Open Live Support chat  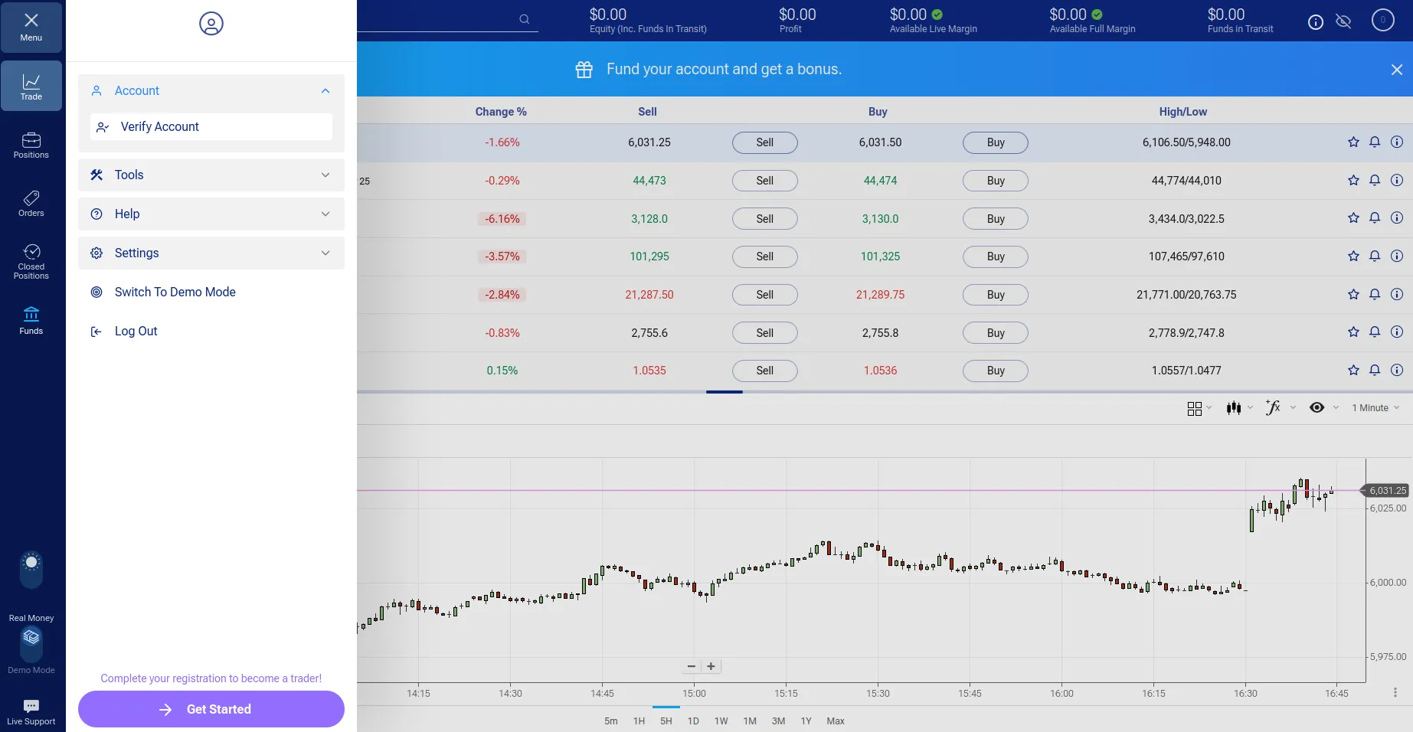(x=31, y=711)
